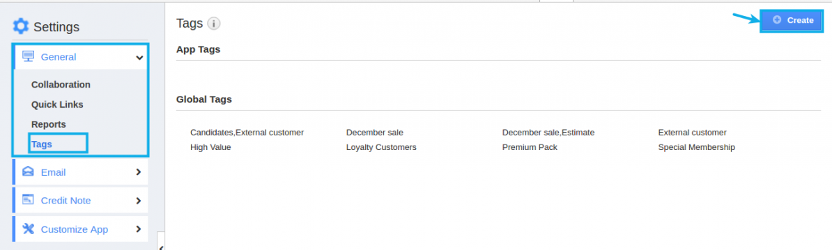The image size is (832, 250).
Task: Expand the Credit Note section chevron
Action: click(139, 200)
